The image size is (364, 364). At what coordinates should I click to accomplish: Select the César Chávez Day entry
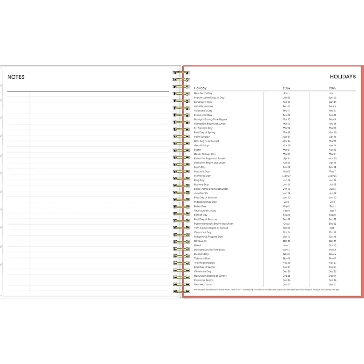(205, 154)
